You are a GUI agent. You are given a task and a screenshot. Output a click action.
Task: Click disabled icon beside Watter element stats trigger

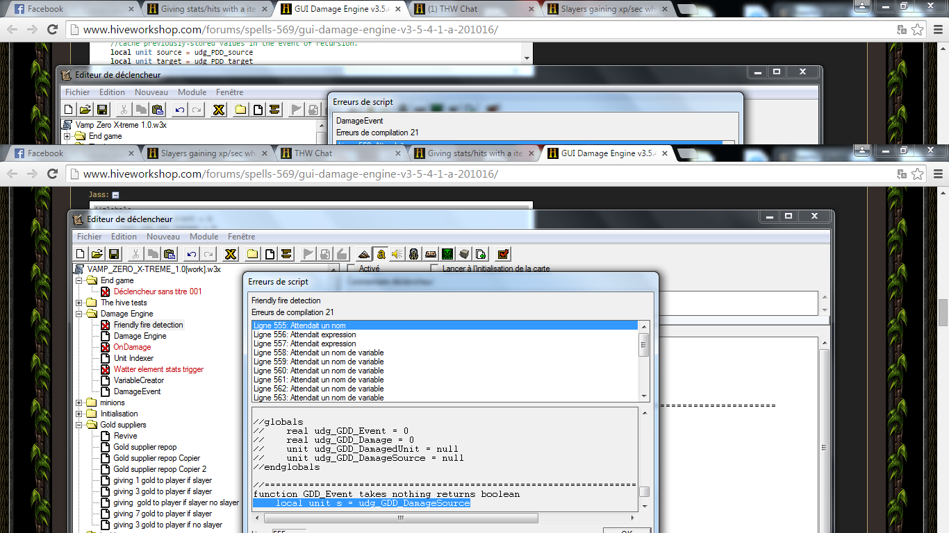coord(105,369)
